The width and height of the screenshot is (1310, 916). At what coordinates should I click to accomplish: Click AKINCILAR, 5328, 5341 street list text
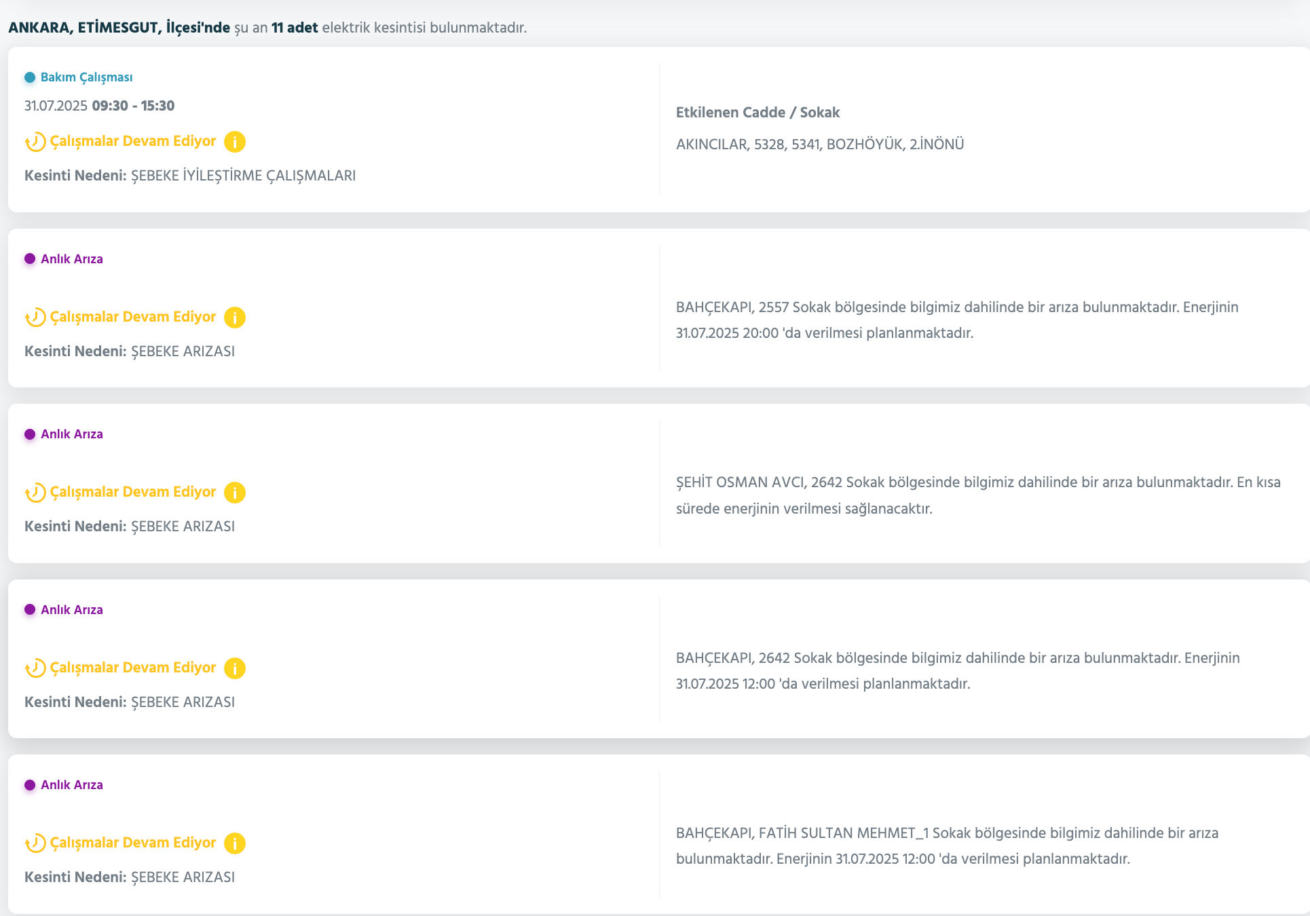tap(819, 145)
